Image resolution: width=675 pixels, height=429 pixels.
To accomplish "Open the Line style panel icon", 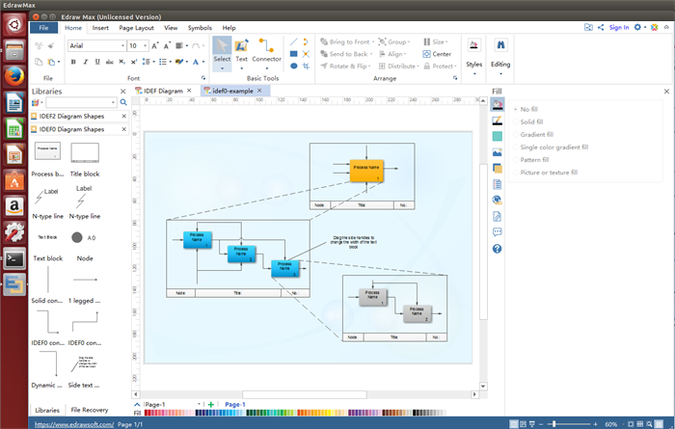I will coord(497,121).
